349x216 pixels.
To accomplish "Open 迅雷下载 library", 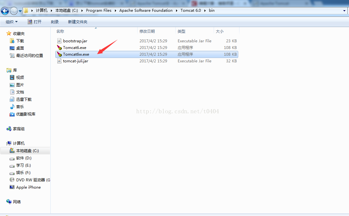I will pyautogui.click(x=24, y=100).
